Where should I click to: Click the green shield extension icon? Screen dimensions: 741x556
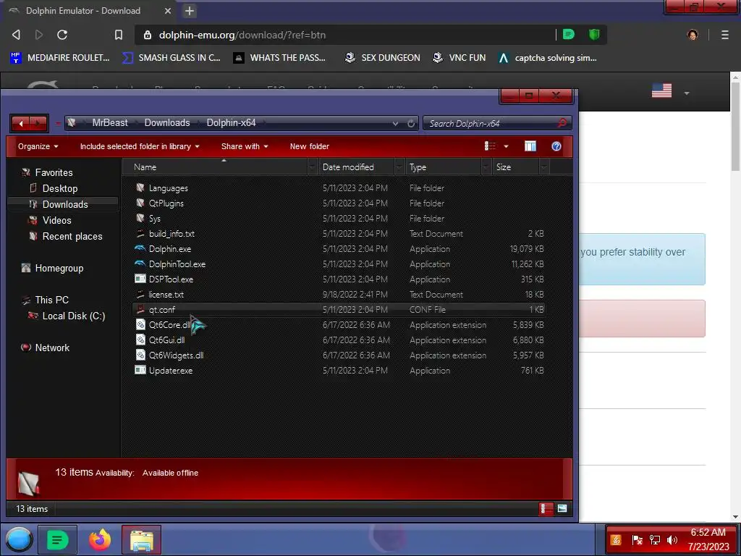coord(594,34)
